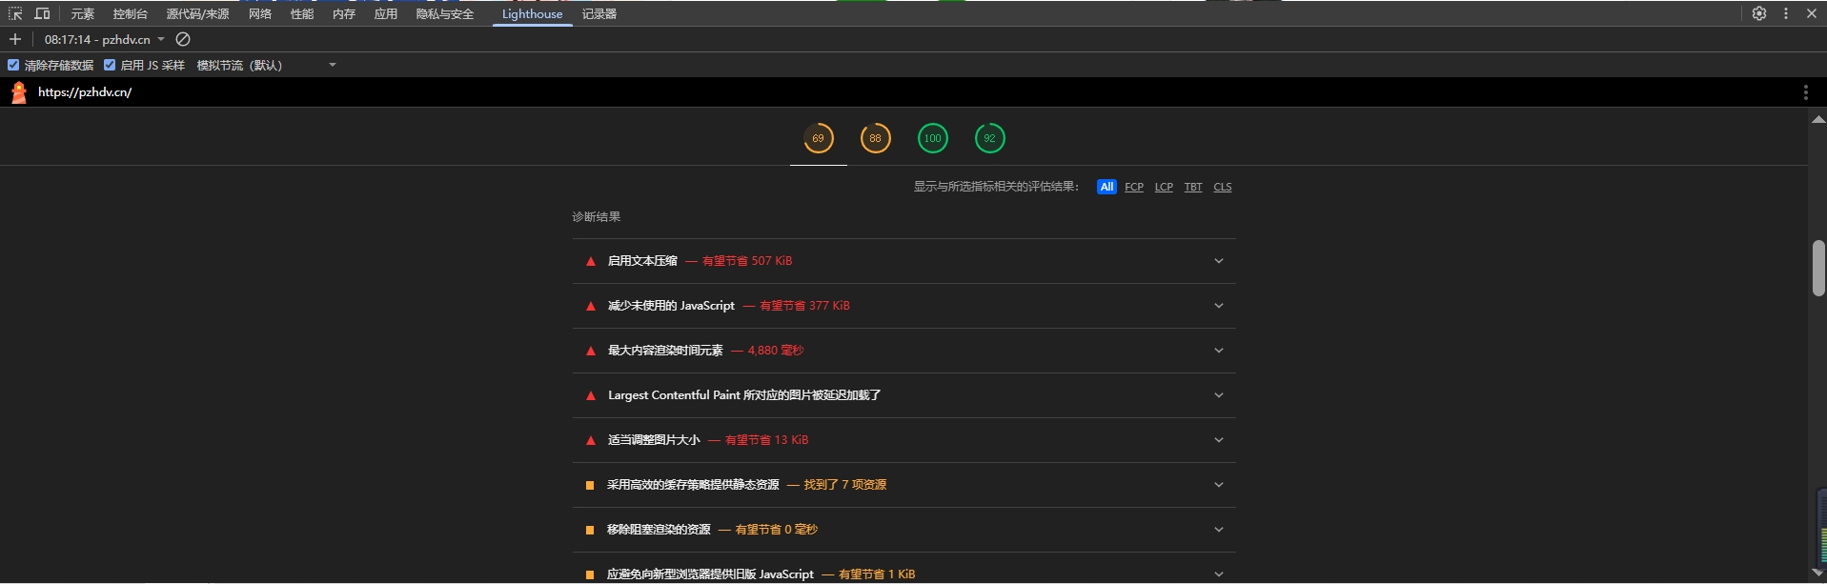Select the All metric filter

[x=1106, y=187]
